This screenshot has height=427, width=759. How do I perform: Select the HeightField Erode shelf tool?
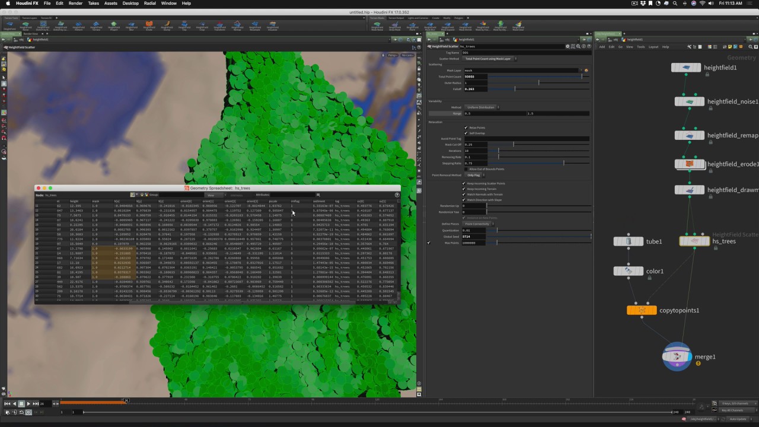coord(149,26)
